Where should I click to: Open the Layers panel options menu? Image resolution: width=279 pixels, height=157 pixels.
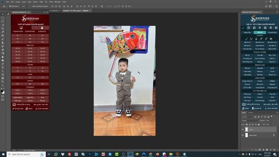pyautogui.click(x=277, y=113)
